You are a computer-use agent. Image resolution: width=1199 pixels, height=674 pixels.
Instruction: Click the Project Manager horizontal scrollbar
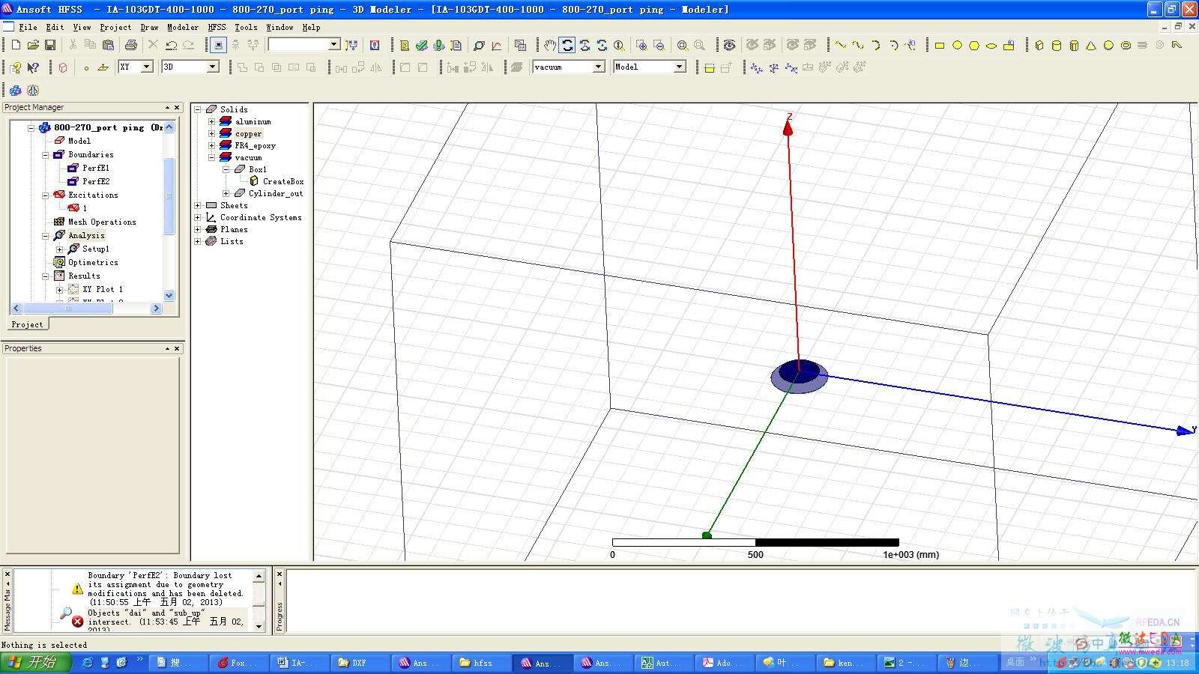click(x=67, y=308)
